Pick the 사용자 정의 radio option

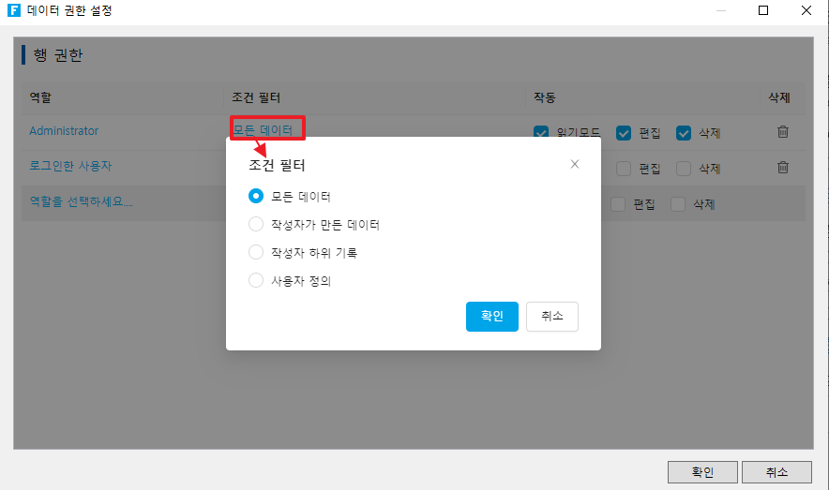256,280
